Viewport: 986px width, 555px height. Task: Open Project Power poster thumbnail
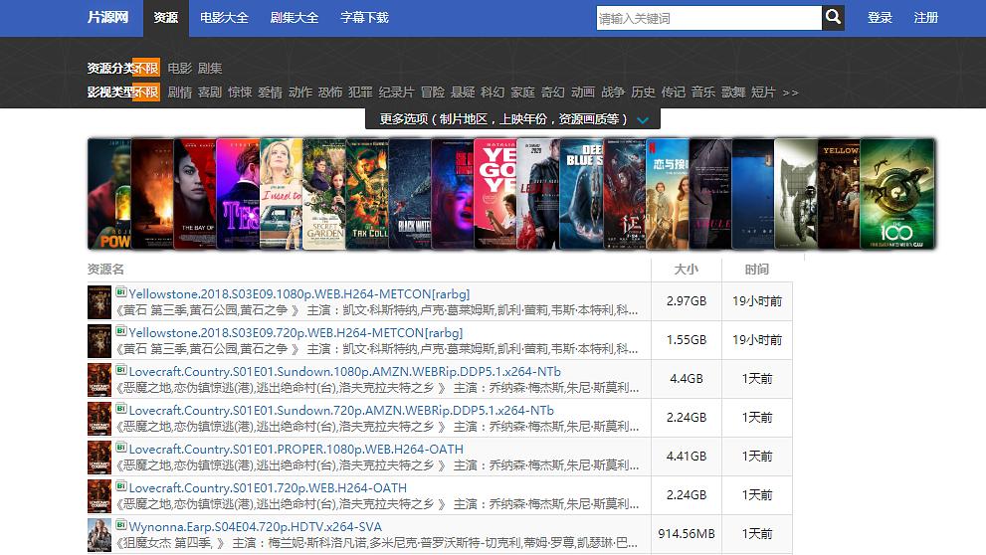108,194
